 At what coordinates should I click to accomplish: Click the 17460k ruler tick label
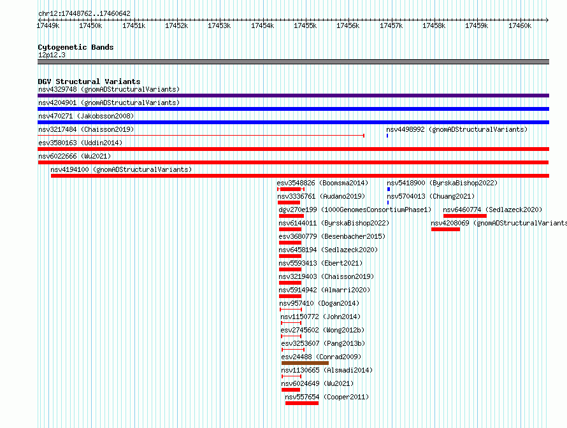point(520,25)
